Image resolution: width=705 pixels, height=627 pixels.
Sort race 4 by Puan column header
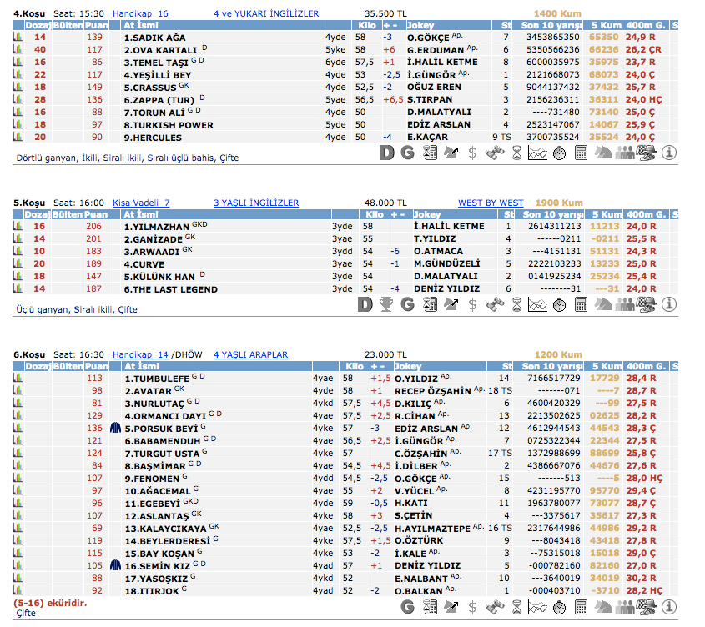(96, 26)
